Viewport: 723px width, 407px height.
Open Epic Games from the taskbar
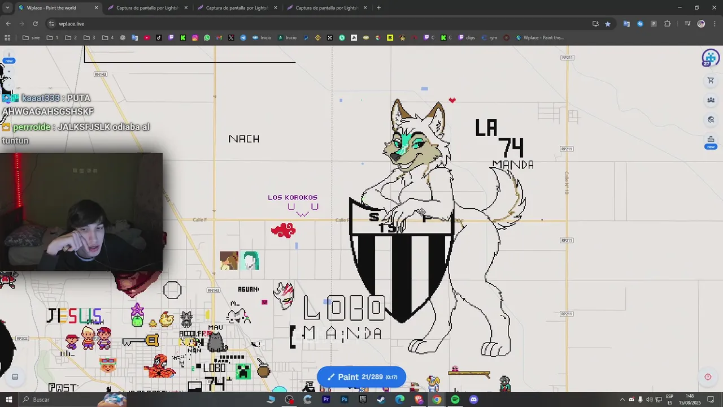[363, 400]
